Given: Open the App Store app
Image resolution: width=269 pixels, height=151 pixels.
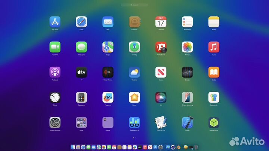Looking at the screenshot, I should pos(55,22).
